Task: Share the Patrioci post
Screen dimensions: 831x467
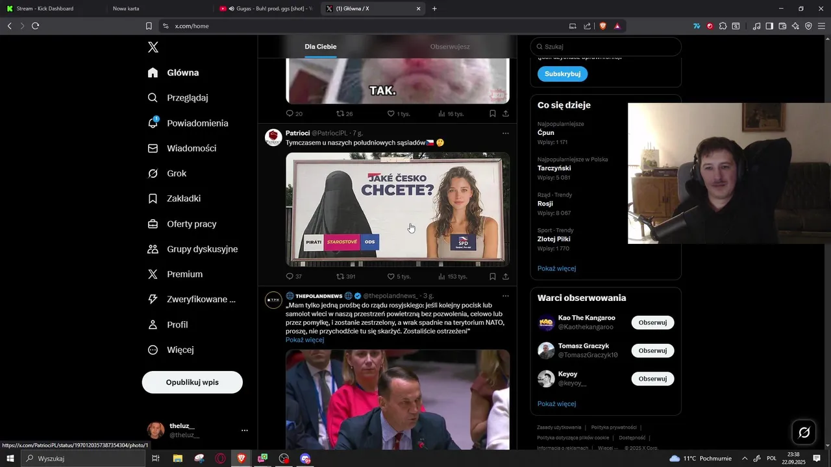Action: coord(506,276)
